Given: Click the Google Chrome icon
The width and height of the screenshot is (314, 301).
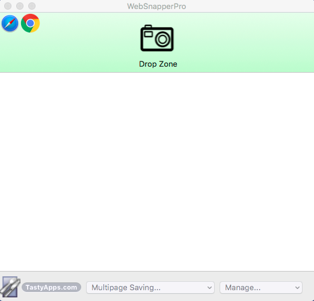Looking at the screenshot, I should (x=30, y=23).
